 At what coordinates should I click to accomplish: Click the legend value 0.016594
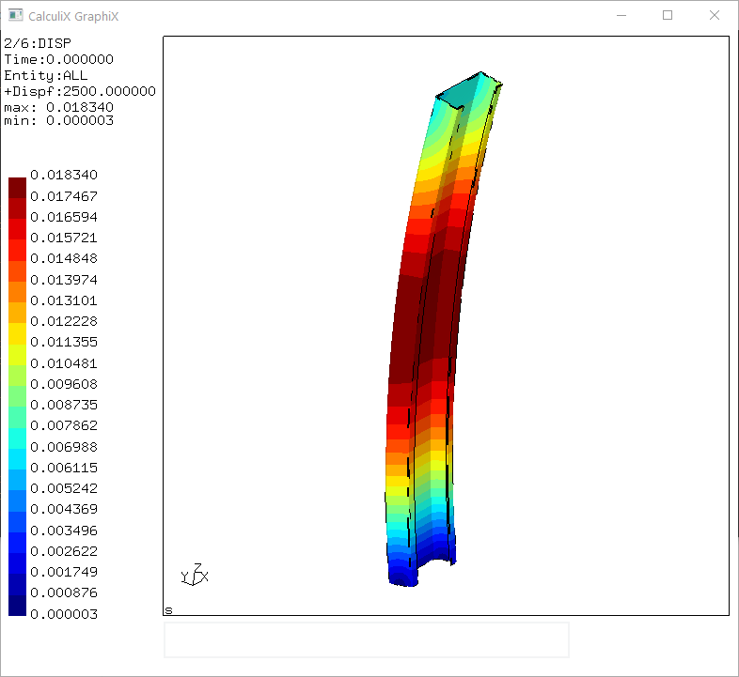click(64, 217)
